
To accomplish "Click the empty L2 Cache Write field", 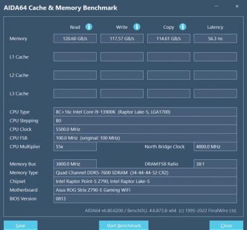I will pyautogui.click(x=122, y=75).
